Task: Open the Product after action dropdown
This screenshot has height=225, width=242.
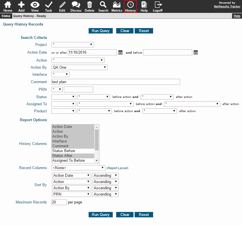Action: click(x=160, y=111)
